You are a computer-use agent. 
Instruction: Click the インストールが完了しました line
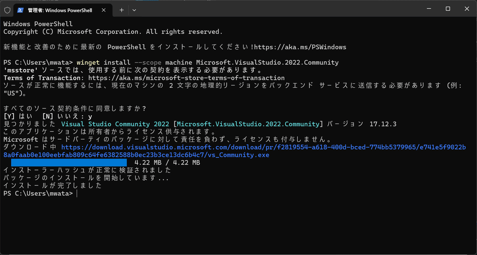click(x=52, y=185)
